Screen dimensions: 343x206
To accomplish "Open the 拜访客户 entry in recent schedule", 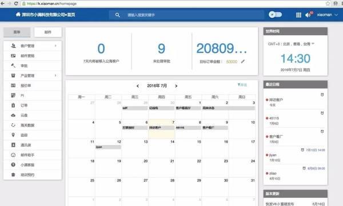I will click(276, 100).
